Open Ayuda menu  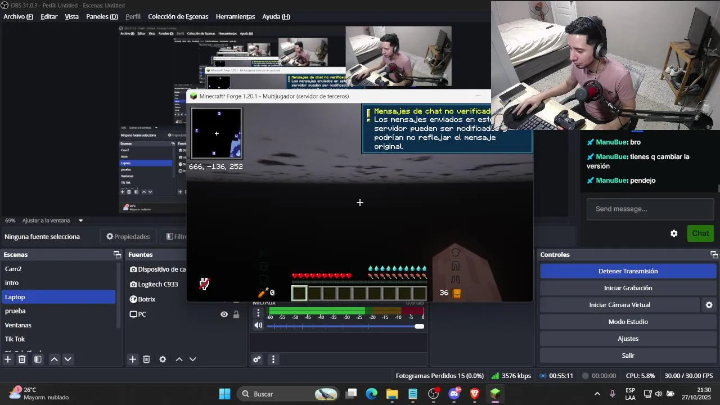(x=276, y=16)
